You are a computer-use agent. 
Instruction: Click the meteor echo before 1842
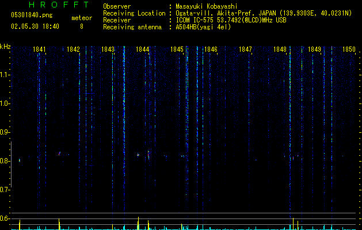tap(59, 154)
